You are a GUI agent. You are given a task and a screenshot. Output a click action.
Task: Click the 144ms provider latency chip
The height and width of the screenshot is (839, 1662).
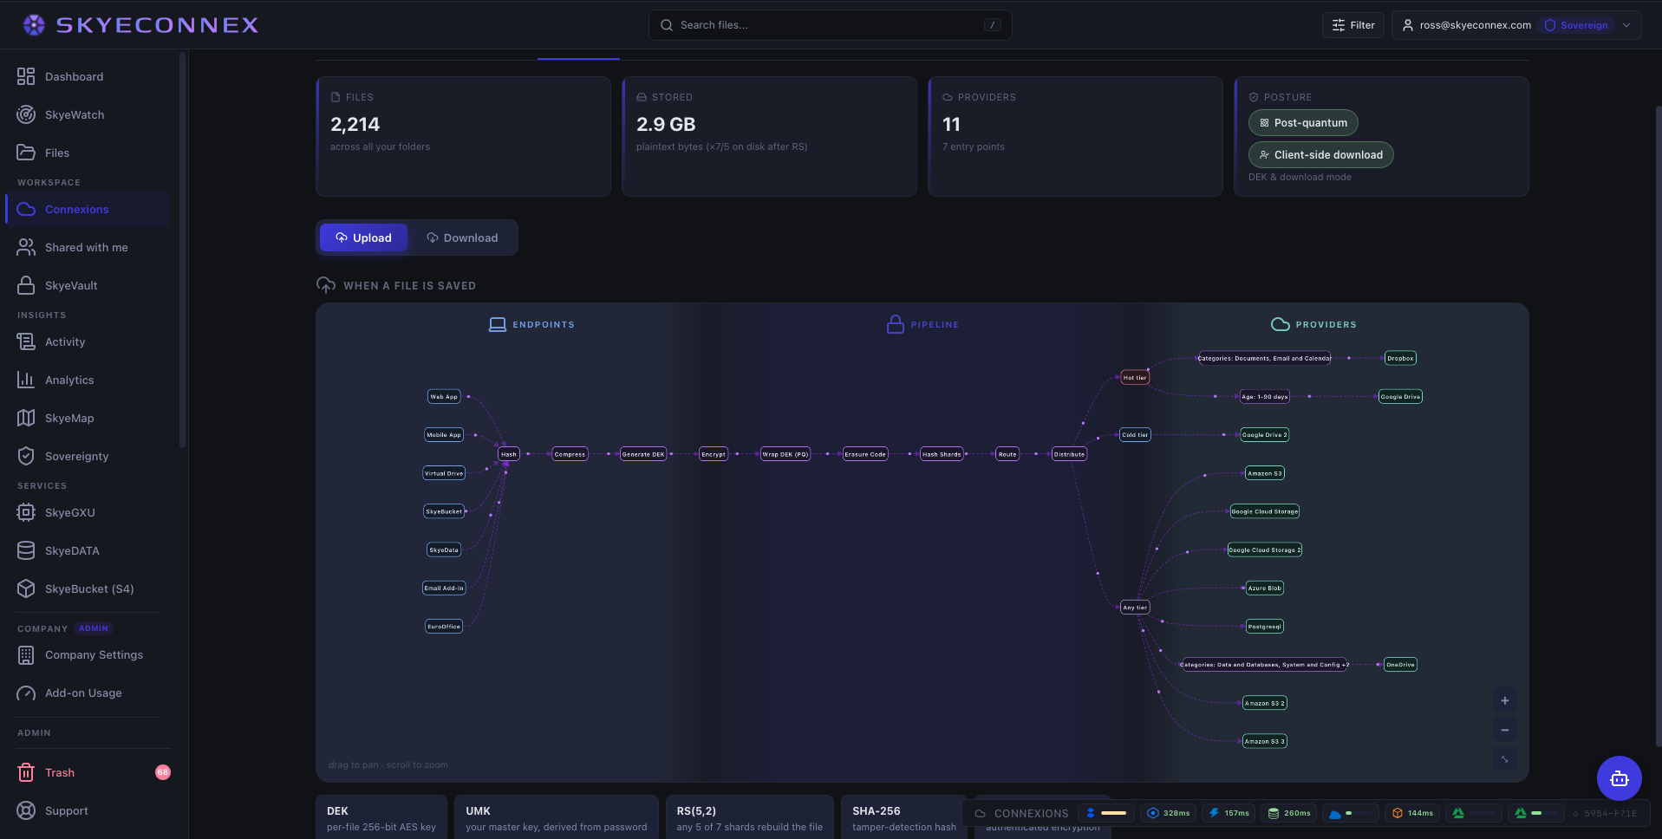(x=1411, y=813)
